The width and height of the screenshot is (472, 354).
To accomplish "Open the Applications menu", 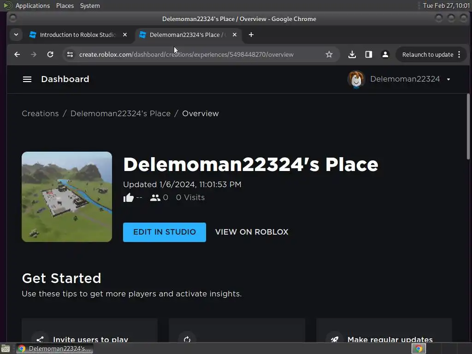I will click(x=33, y=6).
